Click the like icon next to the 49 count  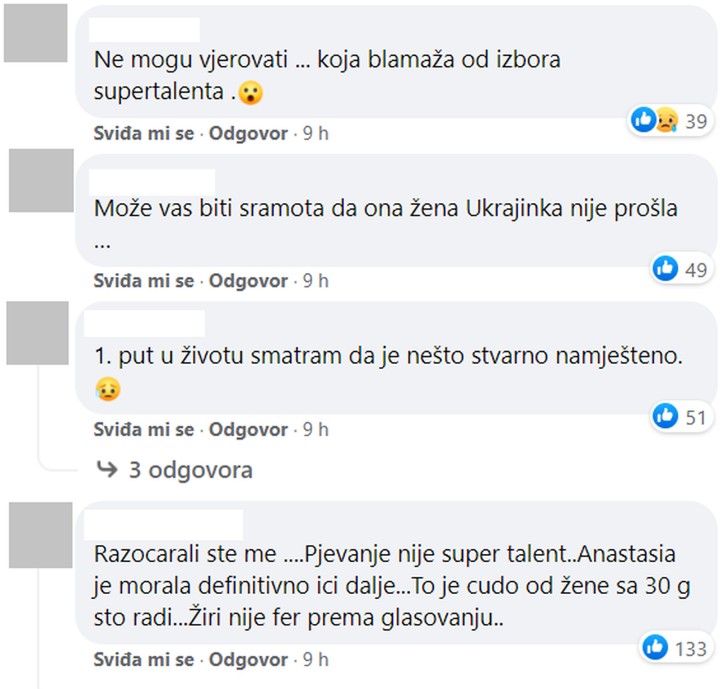666,269
